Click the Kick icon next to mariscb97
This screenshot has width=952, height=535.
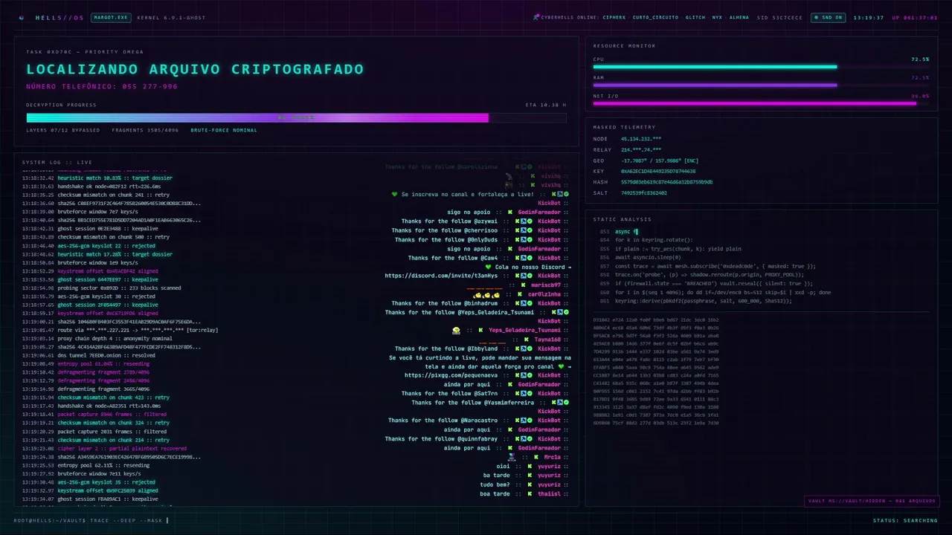pos(523,285)
